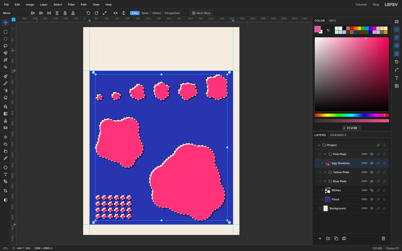Open the Layer menu
402x251 pixels.
point(44,5)
